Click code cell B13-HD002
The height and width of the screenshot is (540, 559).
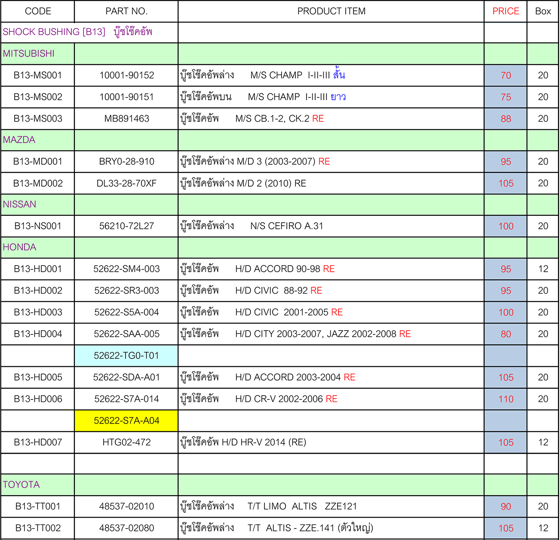point(38,290)
